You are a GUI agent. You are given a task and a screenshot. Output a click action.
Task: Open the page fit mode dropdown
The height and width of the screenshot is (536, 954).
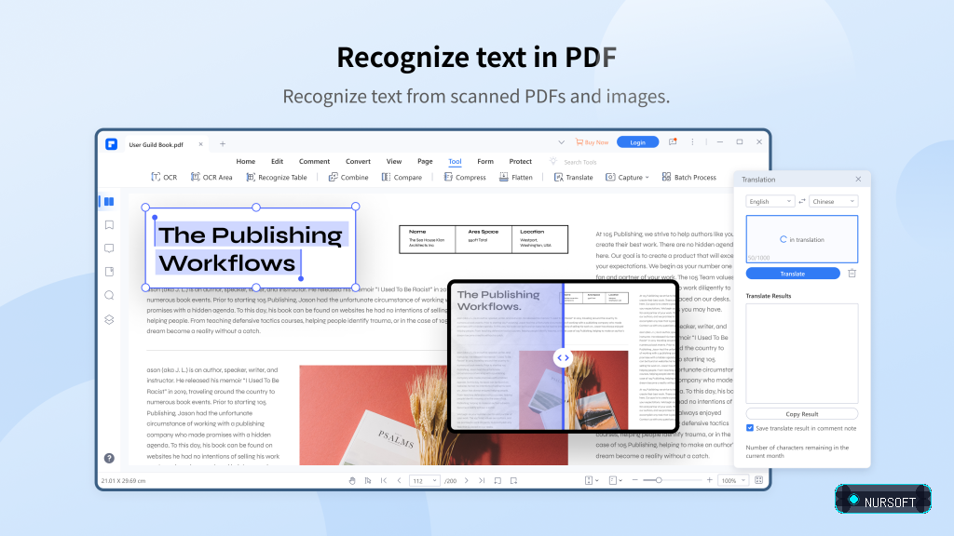pyautogui.click(x=592, y=480)
